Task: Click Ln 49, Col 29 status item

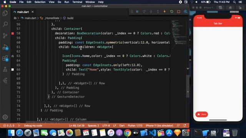Action: point(76,125)
